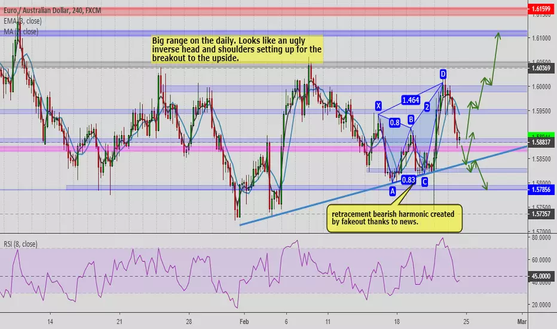Click the Feb date on the time axis
Viewport: 557px width, 329px height.
244,322
